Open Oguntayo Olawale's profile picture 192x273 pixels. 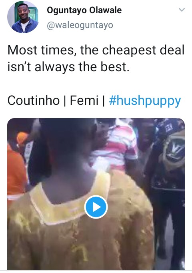point(23,17)
